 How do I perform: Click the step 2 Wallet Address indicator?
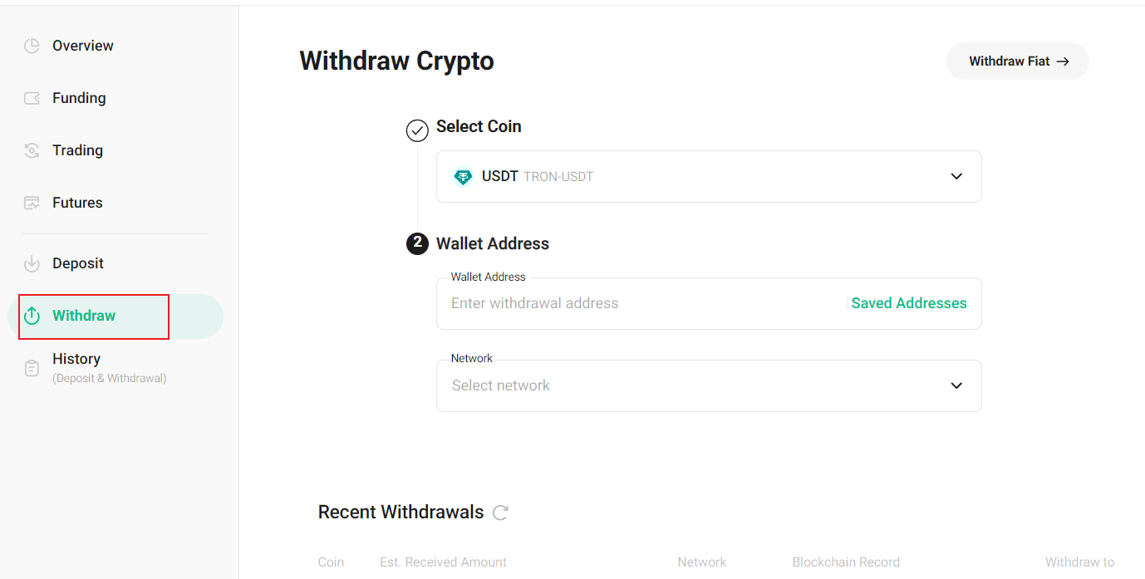click(x=416, y=243)
